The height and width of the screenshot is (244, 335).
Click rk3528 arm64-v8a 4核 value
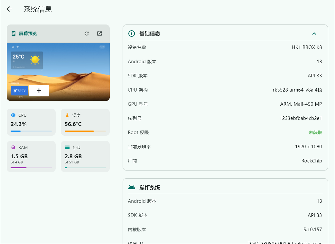coord(297,90)
